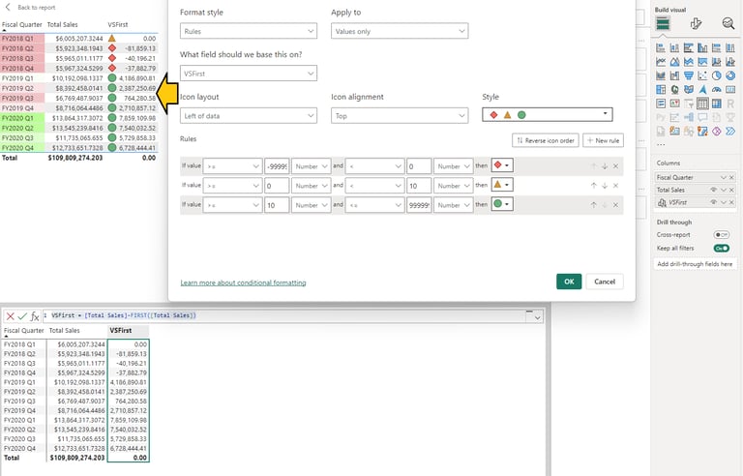
Task: Open the Format visual paintbrush tab
Action: coord(696,23)
